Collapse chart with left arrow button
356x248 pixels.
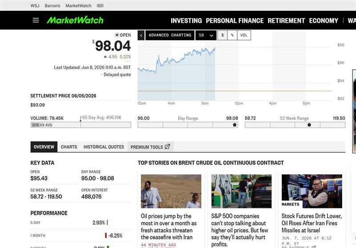tap(141, 35)
